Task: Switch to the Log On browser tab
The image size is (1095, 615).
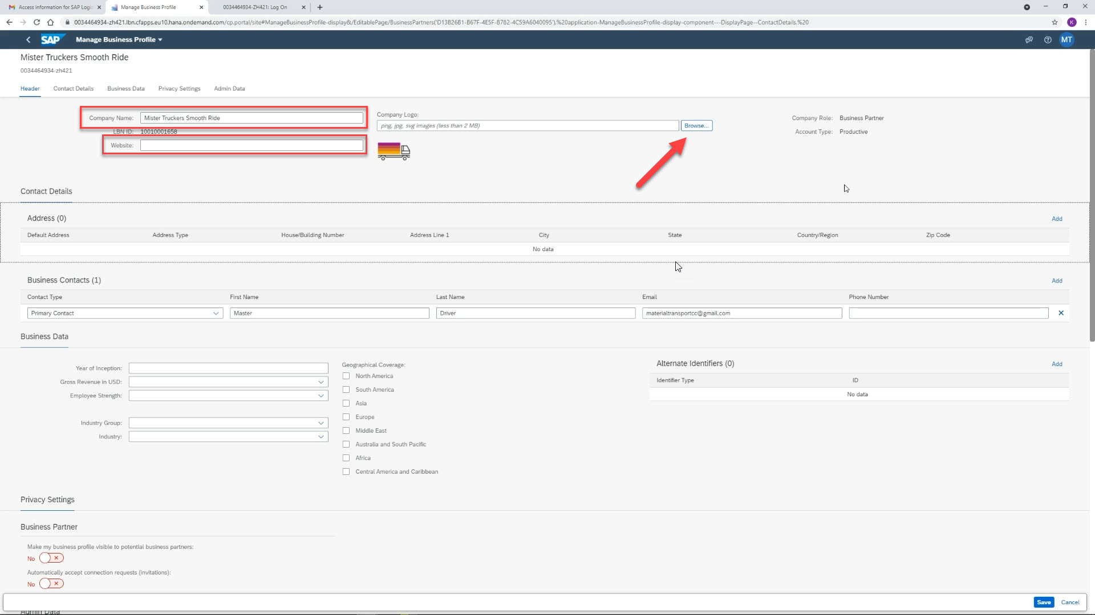Action: pyautogui.click(x=258, y=7)
